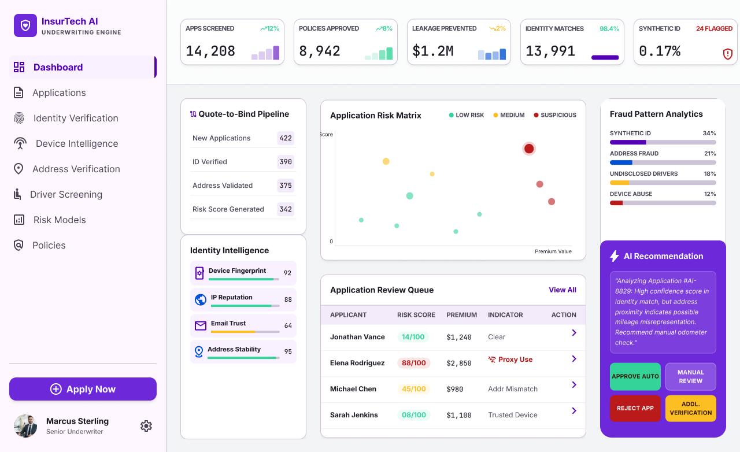
Task: Click the Suspicious legend entry
Action: coord(555,115)
